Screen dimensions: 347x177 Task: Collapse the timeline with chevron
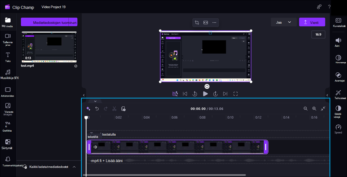click(95, 101)
